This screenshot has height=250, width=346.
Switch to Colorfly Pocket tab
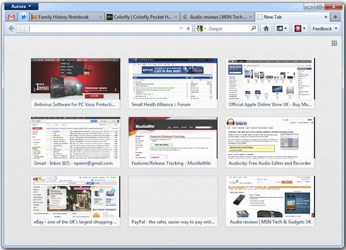[142, 17]
